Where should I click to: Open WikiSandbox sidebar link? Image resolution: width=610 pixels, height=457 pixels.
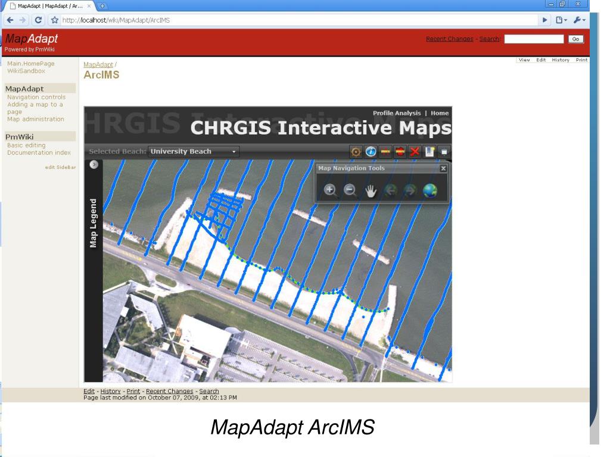(x=26, y=71)
